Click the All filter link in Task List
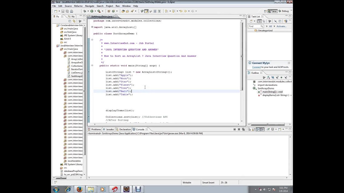Screen dimensions: 344x193 pos(270,26)
